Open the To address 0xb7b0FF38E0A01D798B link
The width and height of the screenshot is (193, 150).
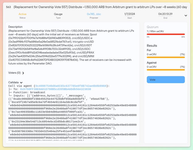point(56,89)
